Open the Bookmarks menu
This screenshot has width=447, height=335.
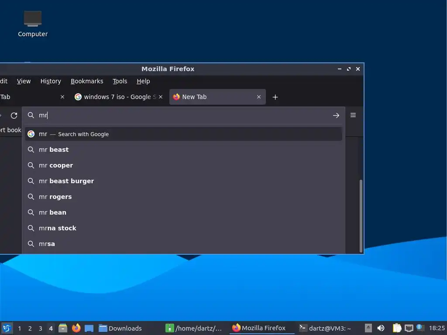[x=87, y=81]
